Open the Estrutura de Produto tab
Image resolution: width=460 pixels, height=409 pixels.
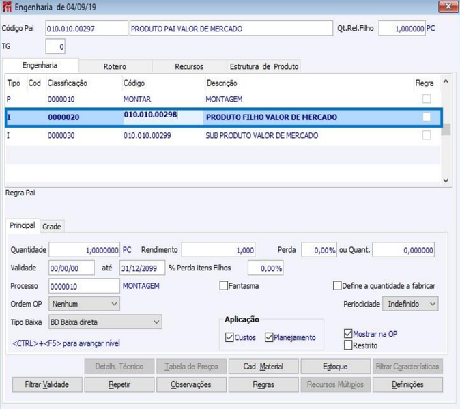[263, 66]
